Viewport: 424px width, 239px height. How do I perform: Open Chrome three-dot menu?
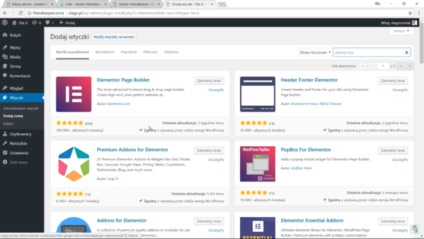[x=419, y=13]
